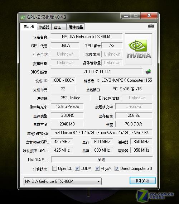Screen dimensions: 179x204
Task: Click the current shader clock 850 MHz field
Action: tap(141, 142)
